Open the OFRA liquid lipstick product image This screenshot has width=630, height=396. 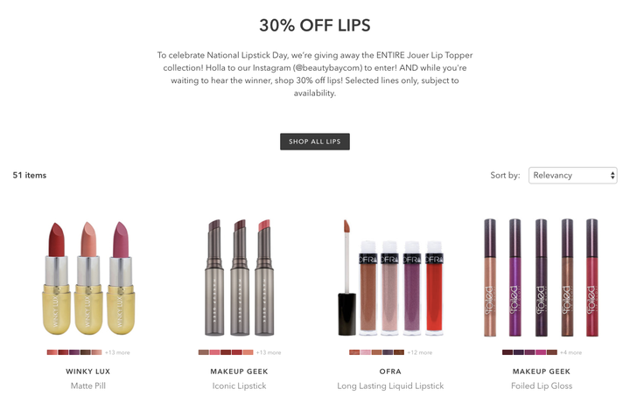pos(390,277)
